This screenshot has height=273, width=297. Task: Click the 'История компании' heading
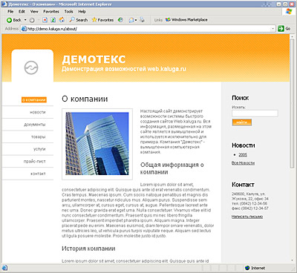click(x=88, y=249)
